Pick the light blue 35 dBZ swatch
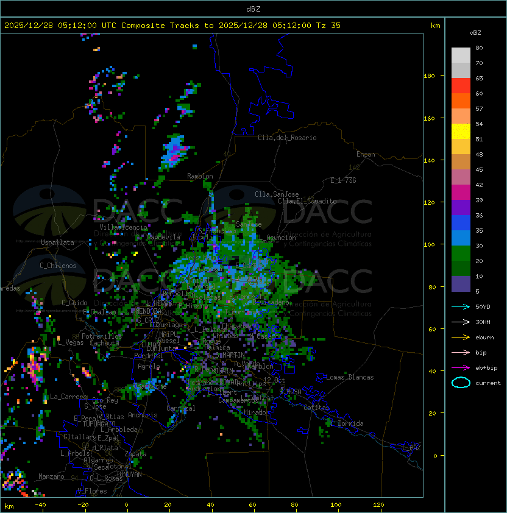507x513 pixels. pyautogui.click(x=461, y=238)
